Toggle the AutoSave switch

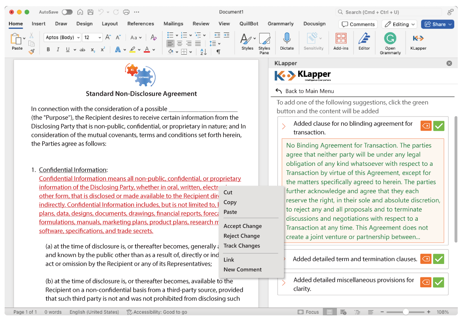(67, 12)
